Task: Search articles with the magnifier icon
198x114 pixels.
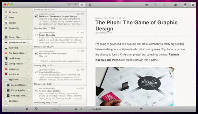Action: tap(76, 109)
